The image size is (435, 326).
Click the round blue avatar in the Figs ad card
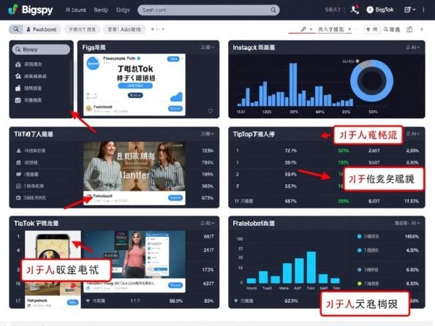pos(93,64)
